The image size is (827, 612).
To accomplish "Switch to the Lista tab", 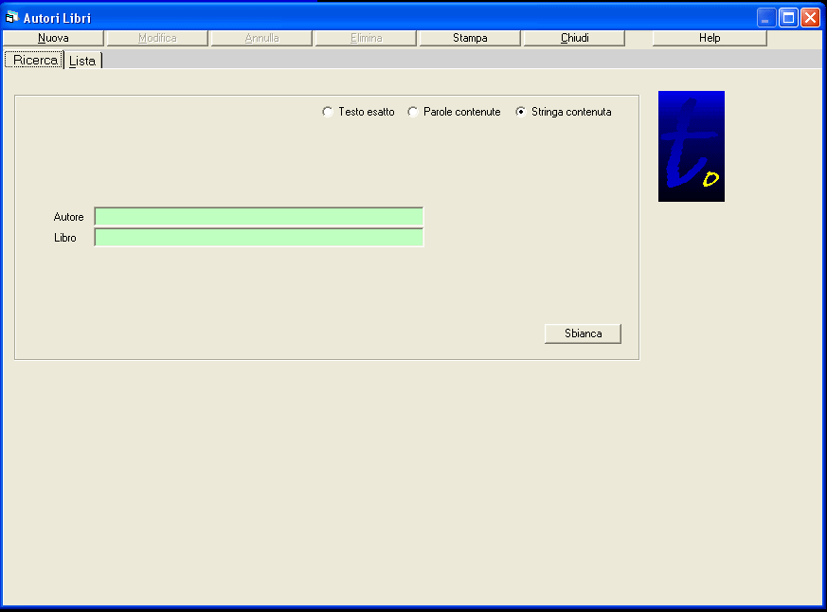I will coord(82,61).
